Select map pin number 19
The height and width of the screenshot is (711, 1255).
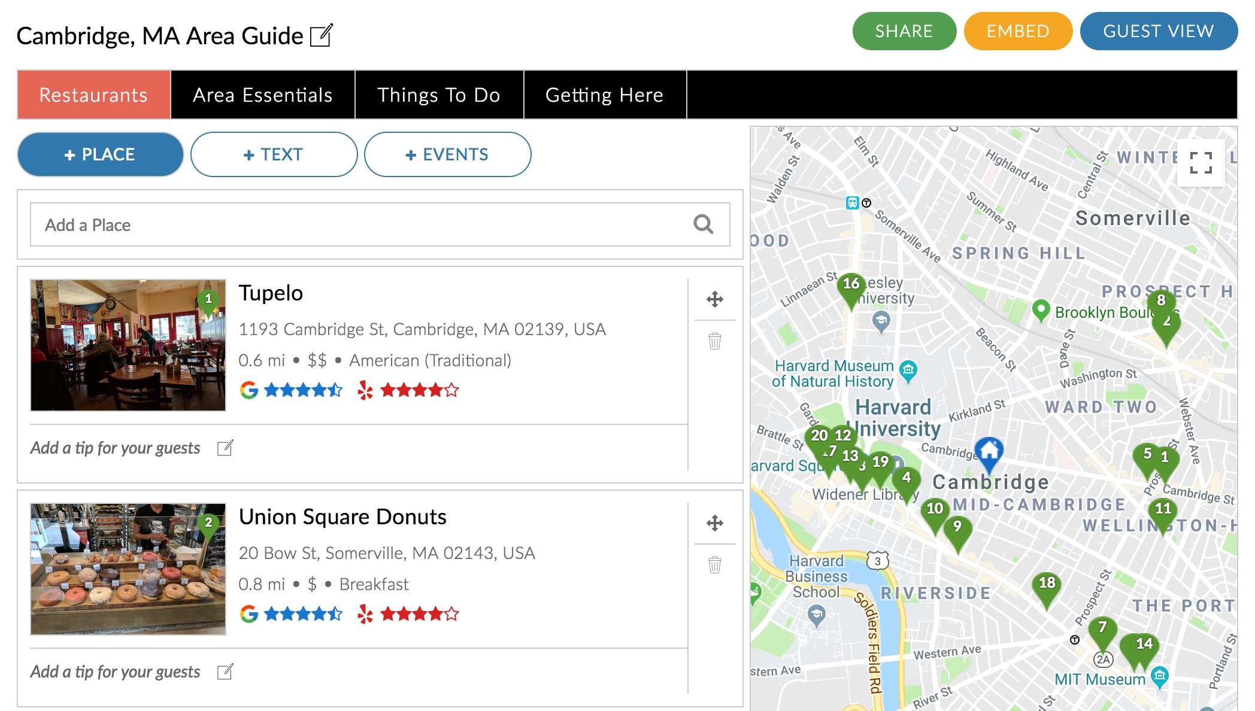pos(880,466)
